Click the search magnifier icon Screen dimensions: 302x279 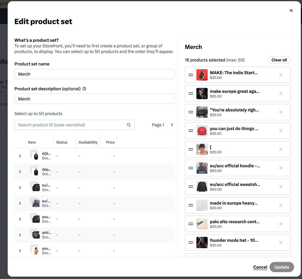129,125
